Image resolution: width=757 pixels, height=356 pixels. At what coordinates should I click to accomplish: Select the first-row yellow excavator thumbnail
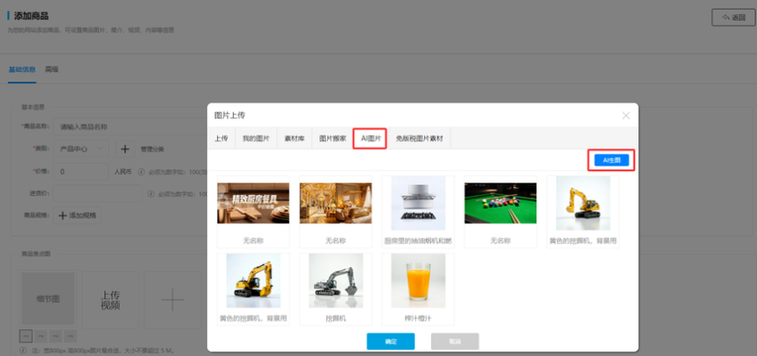[582, 203]
